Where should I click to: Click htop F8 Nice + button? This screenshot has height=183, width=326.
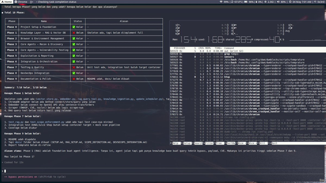[x=251, y=143]
